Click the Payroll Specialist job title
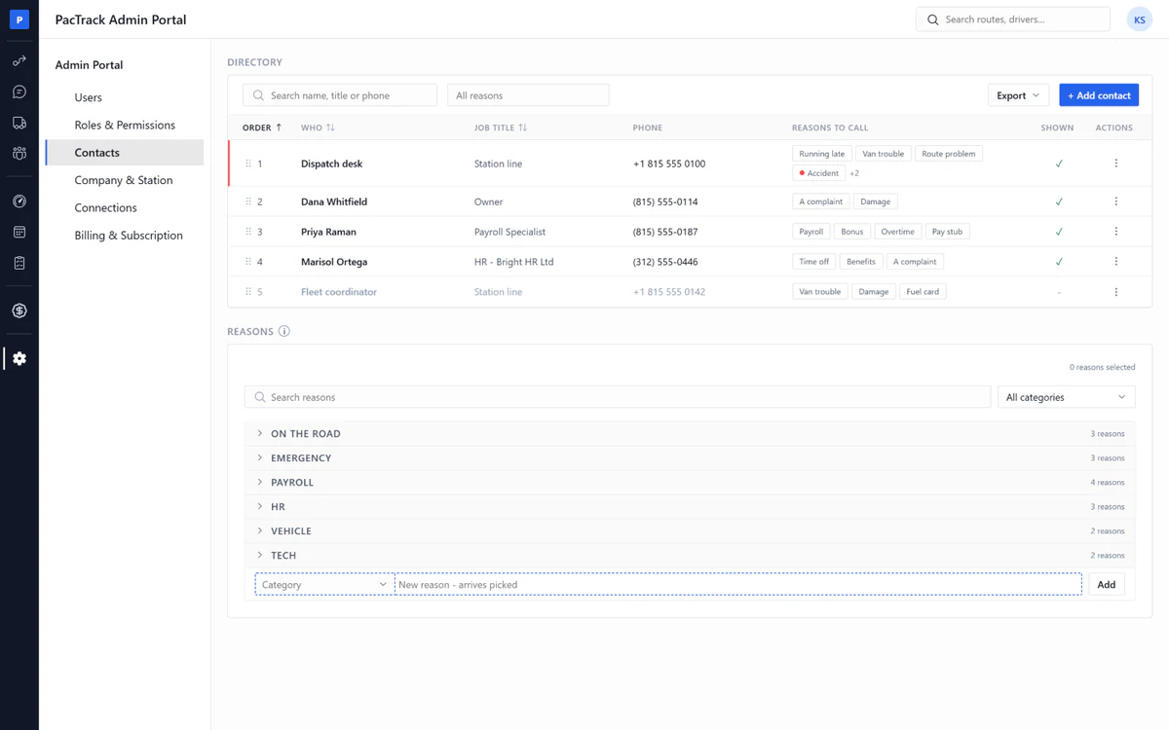 pos(509,232)
